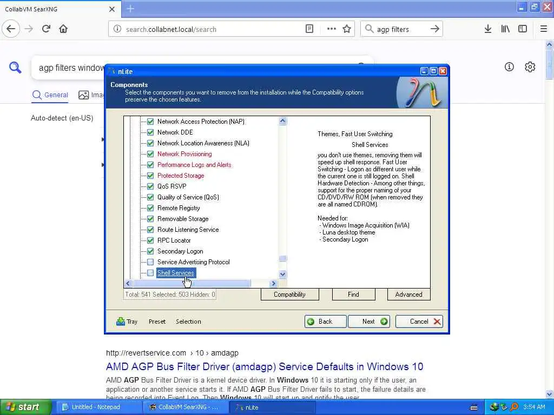Open the on-screen keyboard tray icon
This screenshot has width=554, height=415.
pos(474,407)
